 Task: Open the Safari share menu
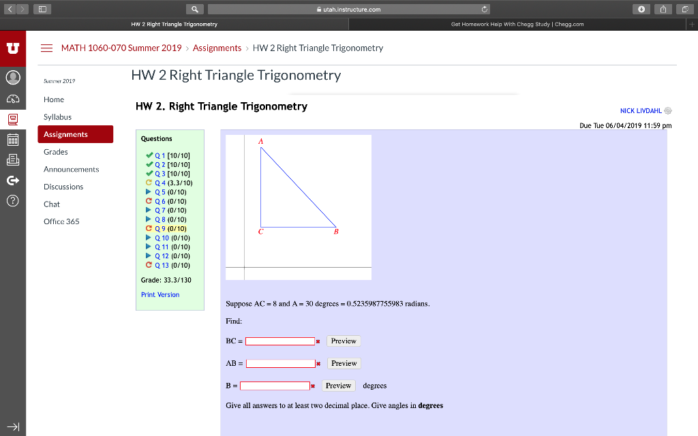[x=662, y=9]
